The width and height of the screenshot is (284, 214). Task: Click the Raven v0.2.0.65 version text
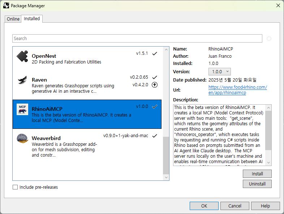(x=139, y=77)
